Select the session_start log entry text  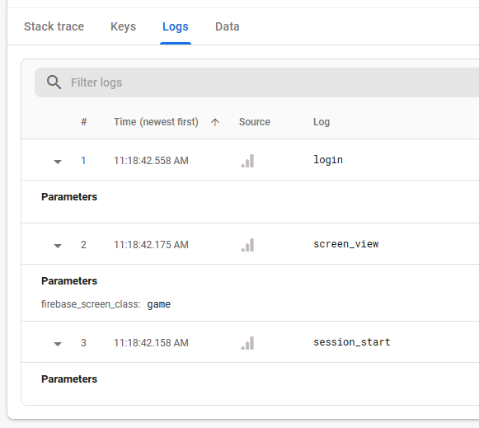pos(352,342)
